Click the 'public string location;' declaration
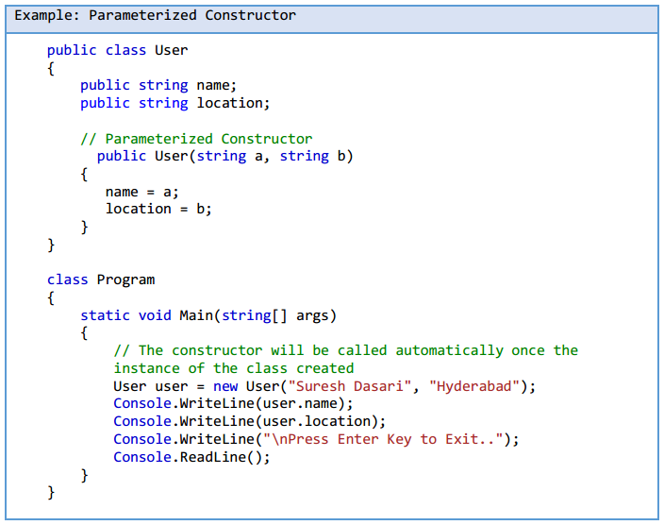664x525 pixels. click(x=174, y=104)
